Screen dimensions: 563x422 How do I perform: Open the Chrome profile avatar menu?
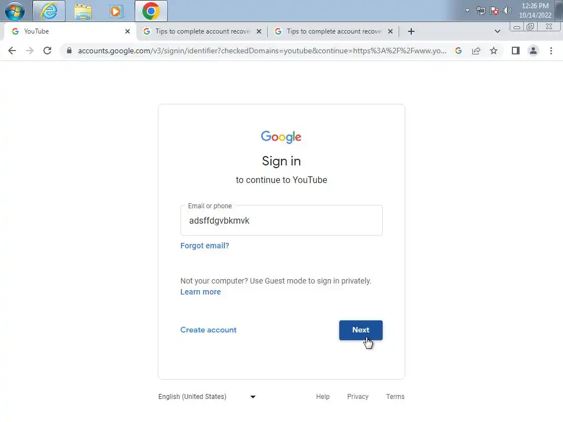click(533, 51)
